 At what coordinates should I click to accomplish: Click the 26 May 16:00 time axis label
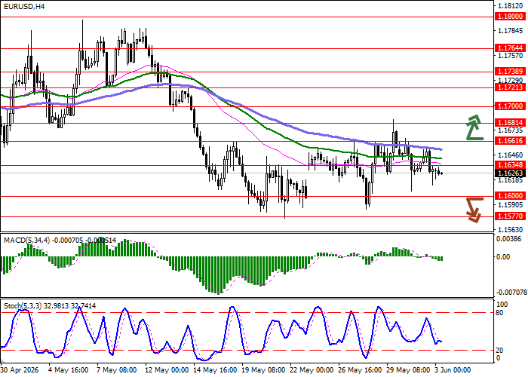[x=361, y=370]
